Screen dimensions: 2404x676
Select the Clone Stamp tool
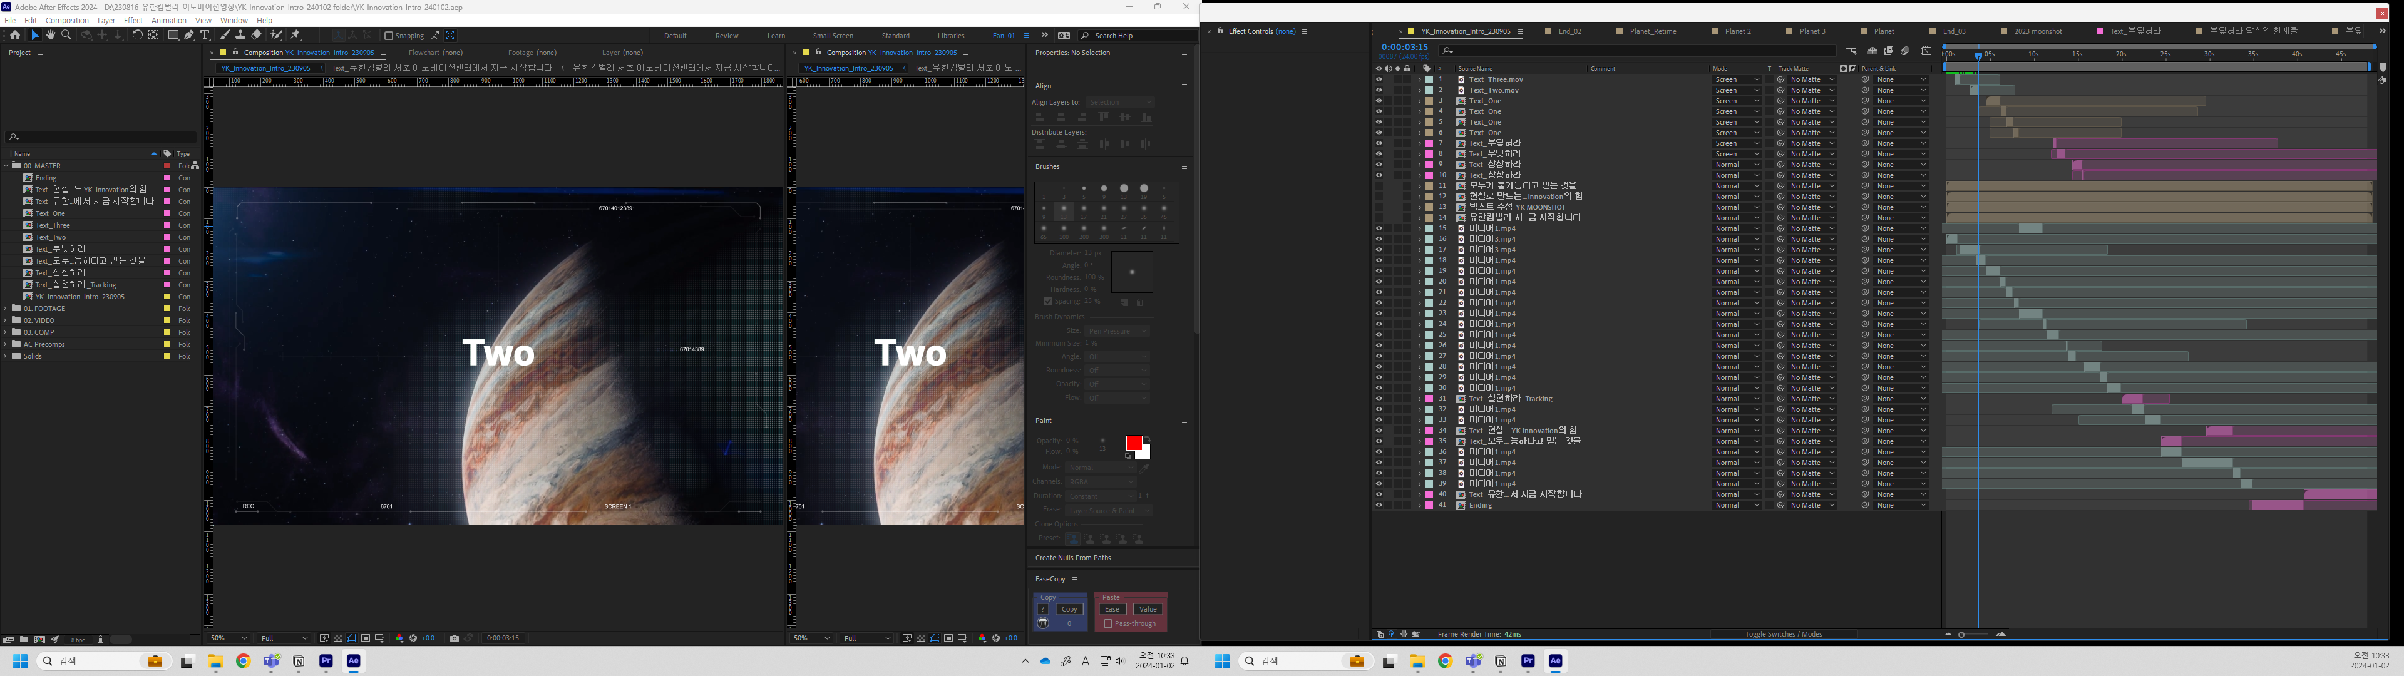(x=241, y=36)
